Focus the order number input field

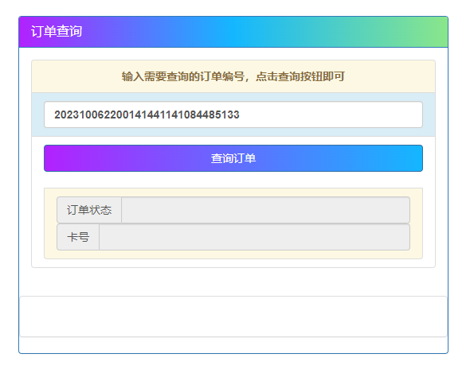click(x=233, y=115)
